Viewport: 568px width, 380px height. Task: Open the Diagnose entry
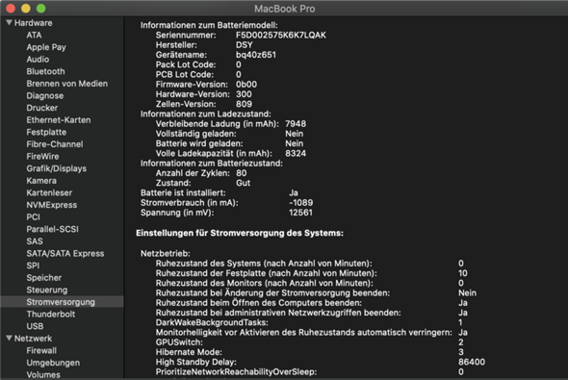point(45,95)
